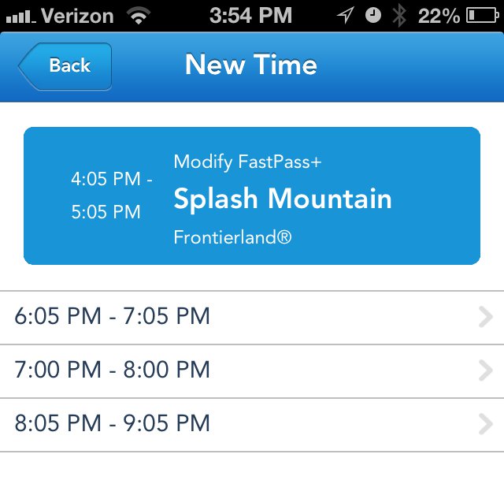Choose the 7:00 PM - 8:00 PM time slot
The width and height of the screenshot is (504, 484).
point(252,371)
